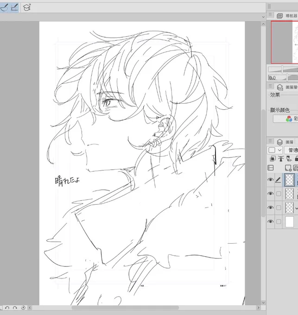This screenshot has height=315, width=298.
Task: Click the Layer Property palette icon
Action: pyautogui.click(x=280, y=88)
